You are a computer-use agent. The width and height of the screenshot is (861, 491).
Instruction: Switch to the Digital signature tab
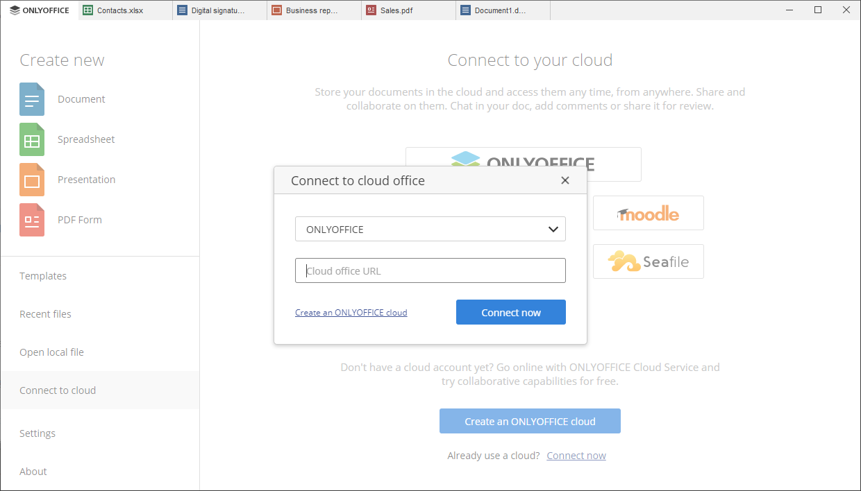[220, 10]
